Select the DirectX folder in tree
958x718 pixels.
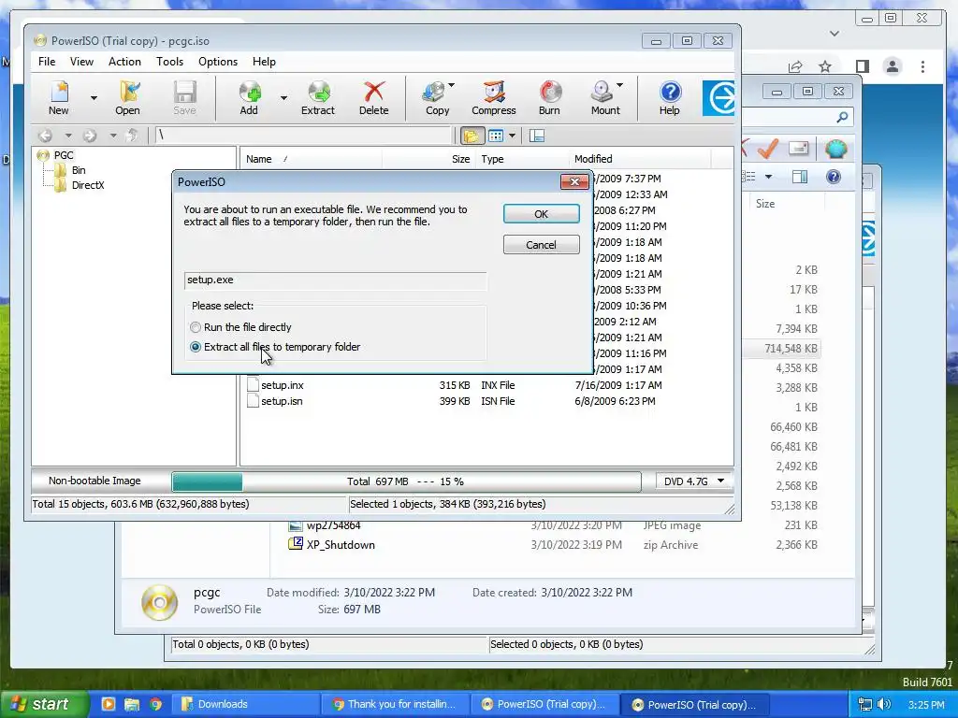tap(87, 185)
